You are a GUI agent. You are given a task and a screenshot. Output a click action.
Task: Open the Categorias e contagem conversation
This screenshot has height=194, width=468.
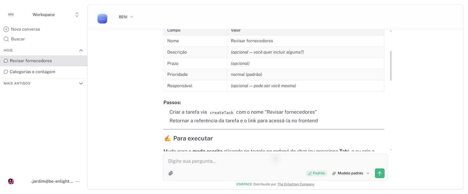point(44,72)
